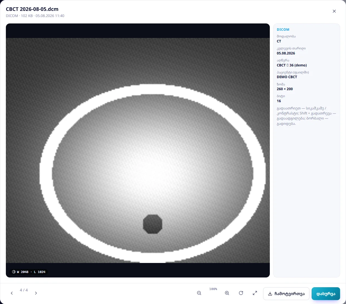The image size is (346, 304).
Task: Zoom out of the DICOM image
Action: 199,293
